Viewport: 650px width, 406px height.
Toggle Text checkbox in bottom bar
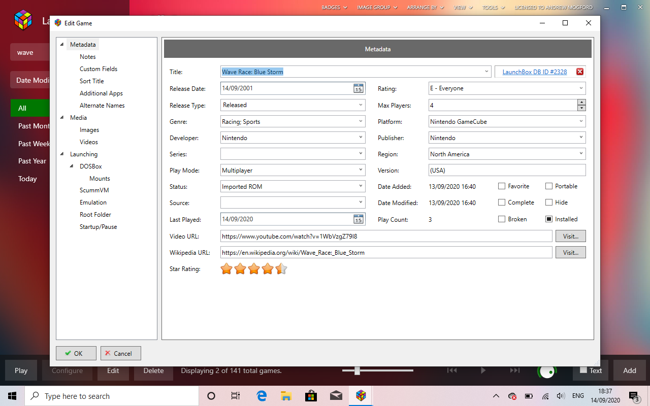[583, 370]
